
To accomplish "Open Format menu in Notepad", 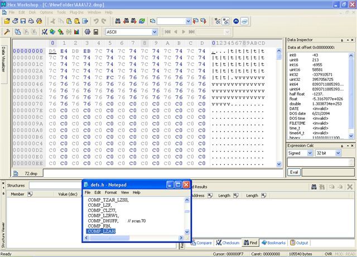I will coord(111,192).
